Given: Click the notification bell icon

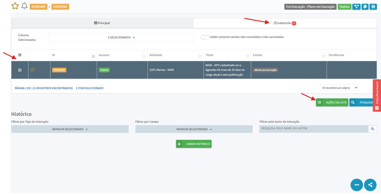Looking at the screenshot, I should tap(24, 6).
